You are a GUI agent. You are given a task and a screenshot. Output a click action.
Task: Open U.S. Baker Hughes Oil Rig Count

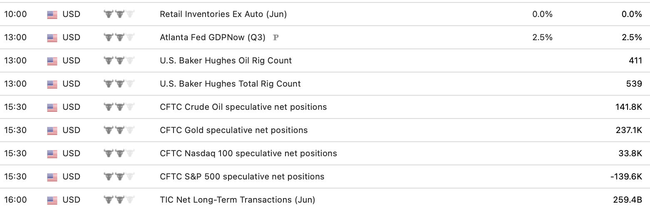[x=226, y=61]
